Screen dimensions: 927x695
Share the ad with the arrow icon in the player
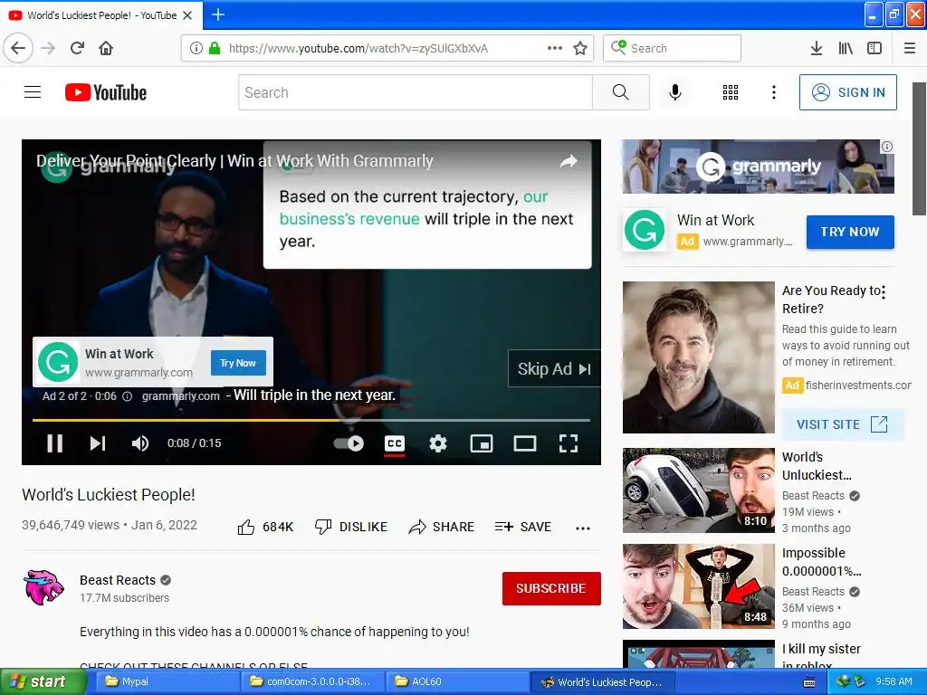coord(569,161)
